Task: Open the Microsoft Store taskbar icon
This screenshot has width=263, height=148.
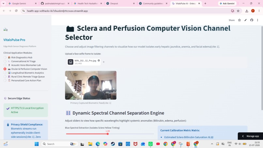Action: coord(120,144)
